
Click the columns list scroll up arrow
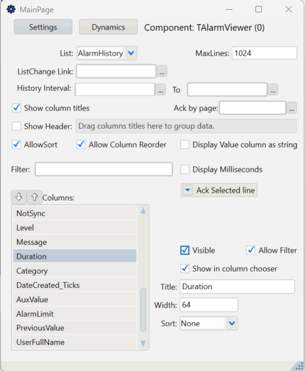coord(143,210)
